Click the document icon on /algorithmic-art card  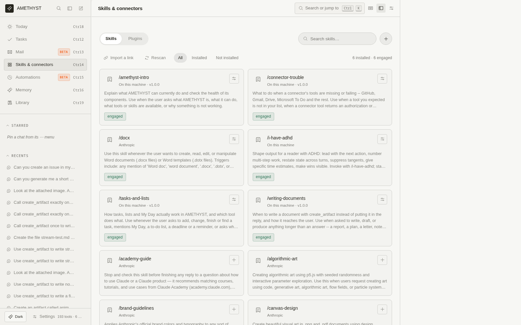[x=258, y=261]
